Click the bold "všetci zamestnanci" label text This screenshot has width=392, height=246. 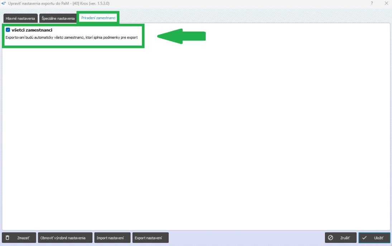pos(32,30)
